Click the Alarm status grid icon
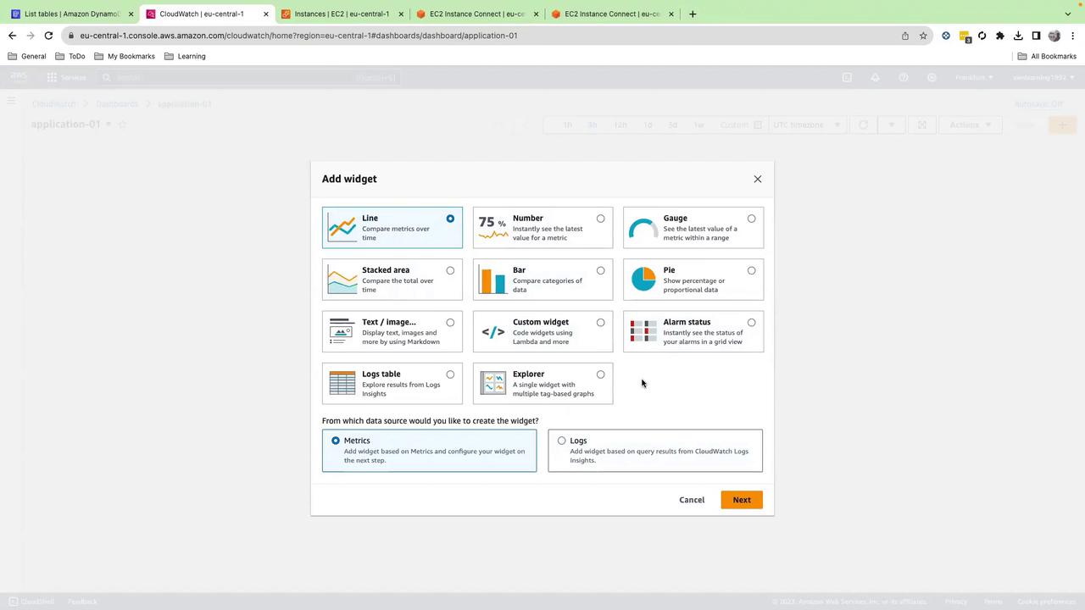 pos(643,331)
